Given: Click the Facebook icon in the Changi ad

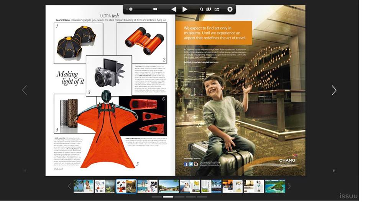Looking at the screenshot, I should [186, 164].
